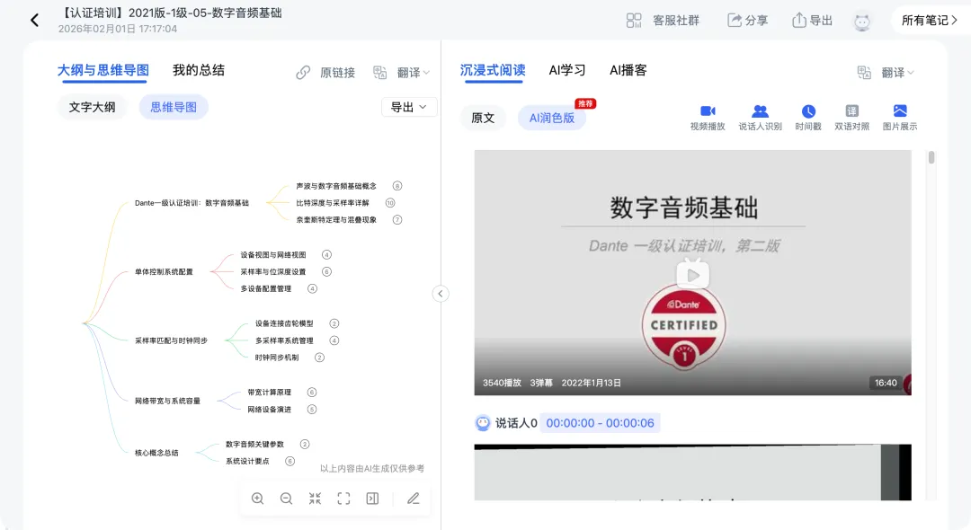This screenshot has height=530, width=971.
Task: Select AI润色版 text version
Action: click(552, 118)
